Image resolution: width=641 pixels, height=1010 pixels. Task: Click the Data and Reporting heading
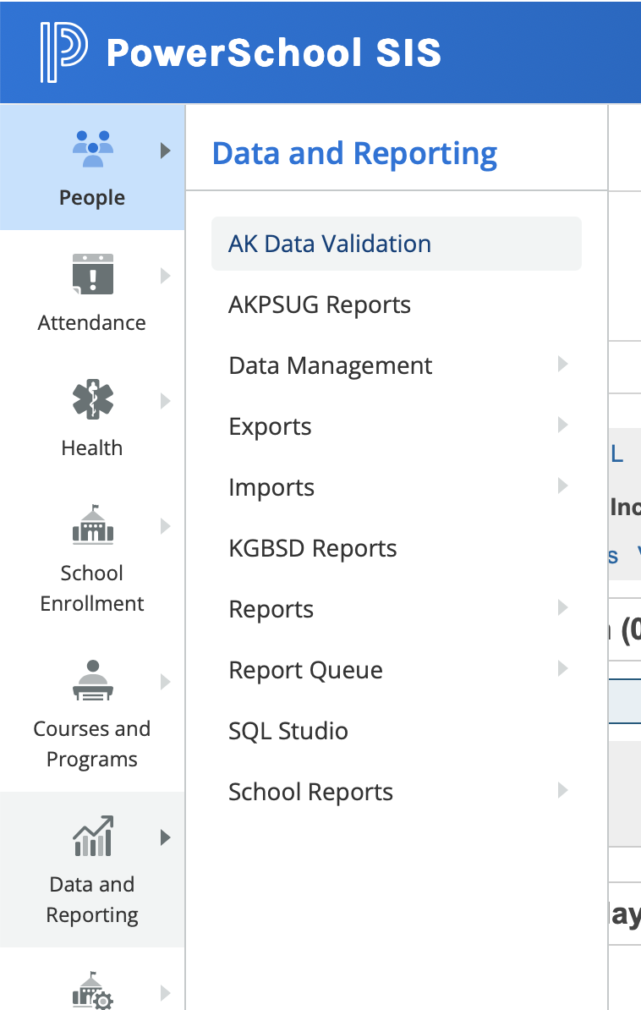[x=354, y=154]
